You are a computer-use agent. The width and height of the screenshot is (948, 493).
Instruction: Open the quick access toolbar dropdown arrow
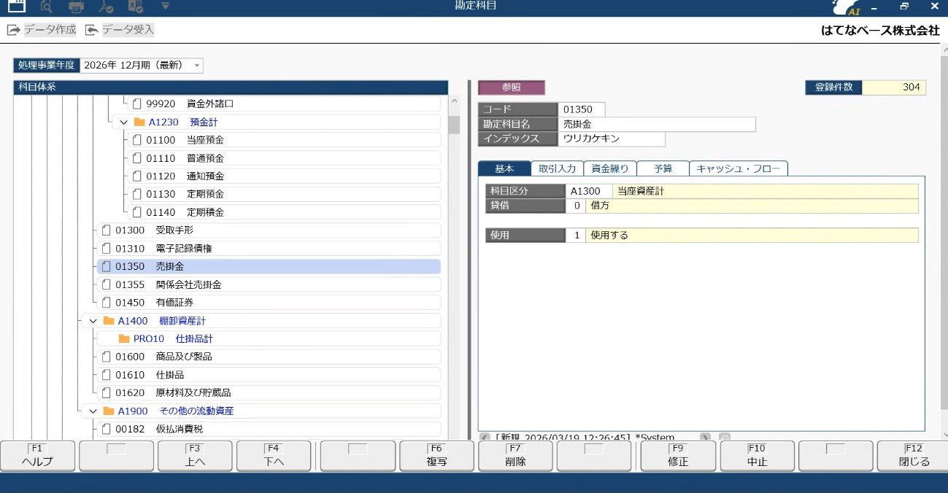[x=166, y=7]
